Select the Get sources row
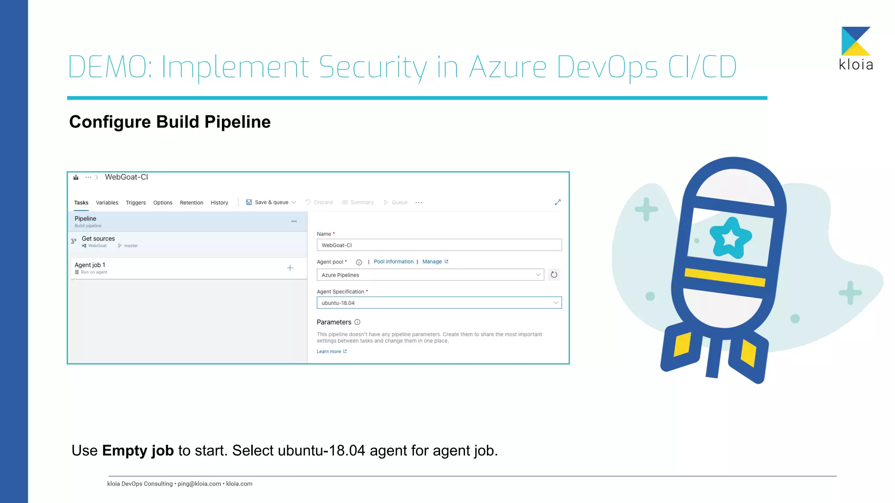895x503 pixels. [x=187, y=241]
